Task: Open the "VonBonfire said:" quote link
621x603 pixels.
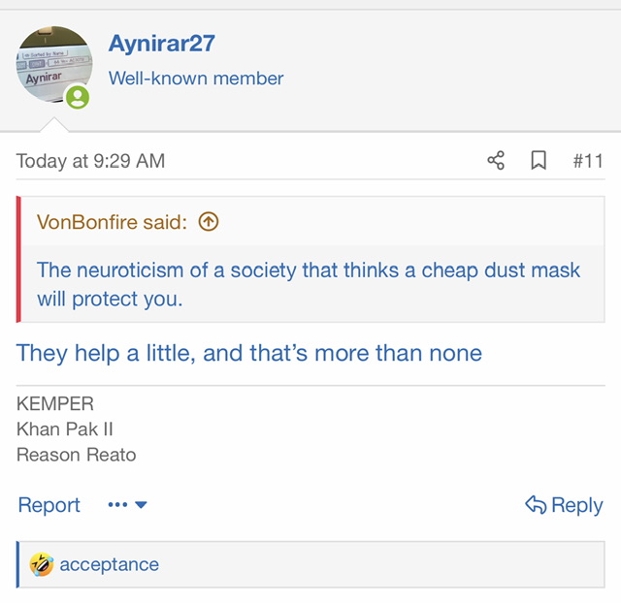Action: coord(112,222)
